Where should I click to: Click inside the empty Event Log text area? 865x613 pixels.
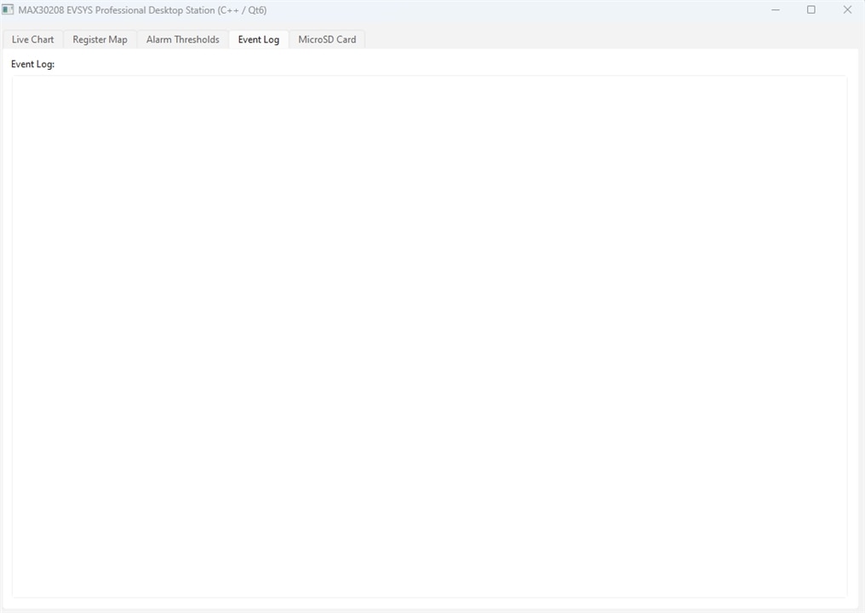point(429,336)
